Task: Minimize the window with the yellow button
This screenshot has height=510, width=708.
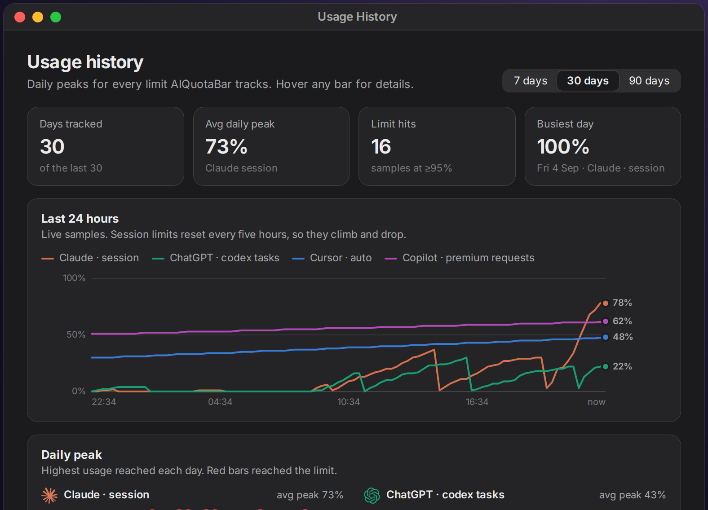Action: point(38,17)
